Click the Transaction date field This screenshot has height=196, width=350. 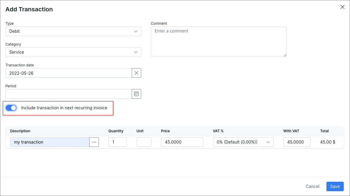click(68, 73)
